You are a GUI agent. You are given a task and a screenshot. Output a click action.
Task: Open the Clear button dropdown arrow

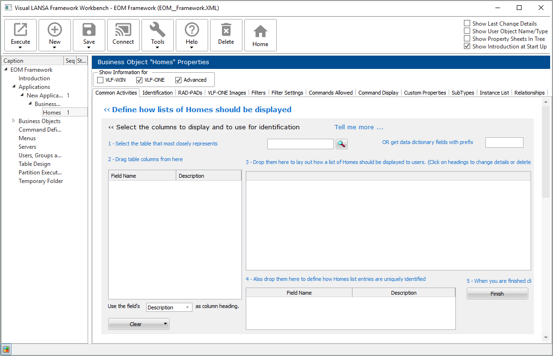(x=165, y=324)
